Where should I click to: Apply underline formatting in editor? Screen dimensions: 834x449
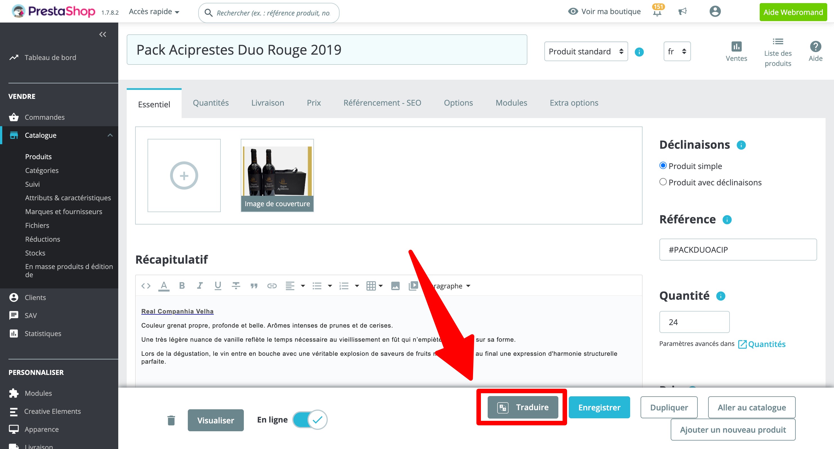218,285
